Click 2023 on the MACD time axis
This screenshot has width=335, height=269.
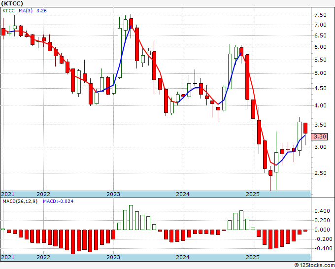coord(113,257)
